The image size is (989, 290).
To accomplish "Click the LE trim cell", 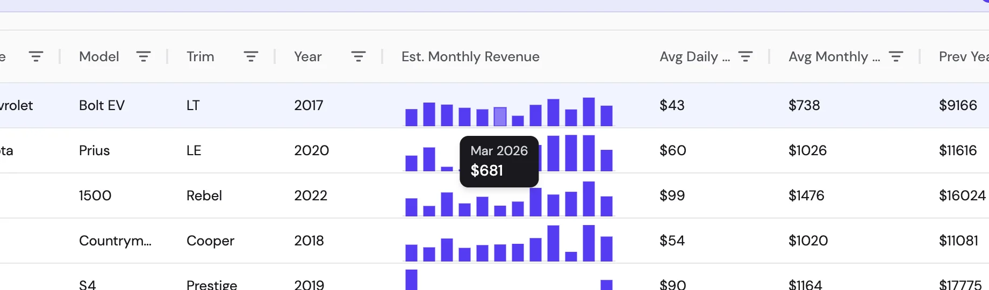I will (x=193, y=150).
